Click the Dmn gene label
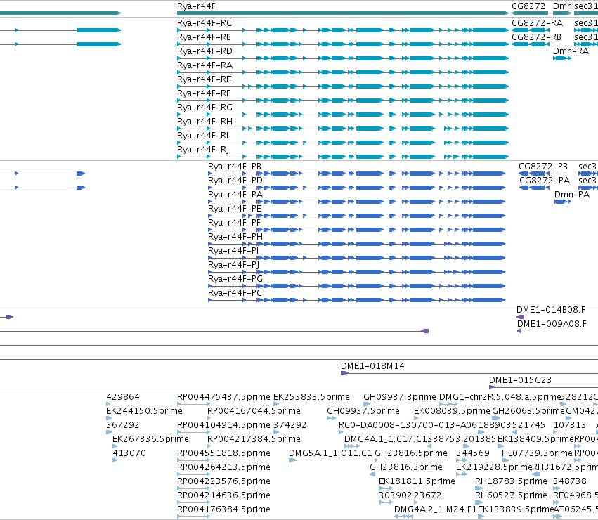Image resolution: width=598 pixels, height=520 pixels. [x=562, y=6]
